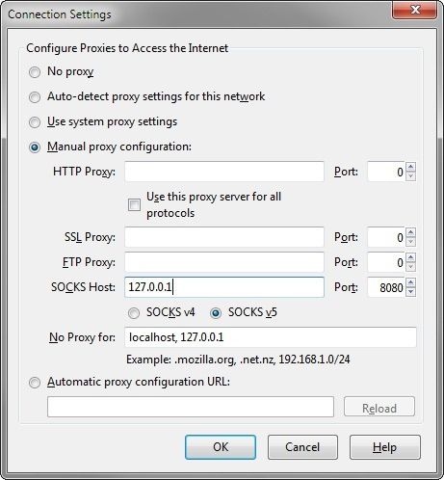Open Help for connection settings

click(x=385, y=447)
